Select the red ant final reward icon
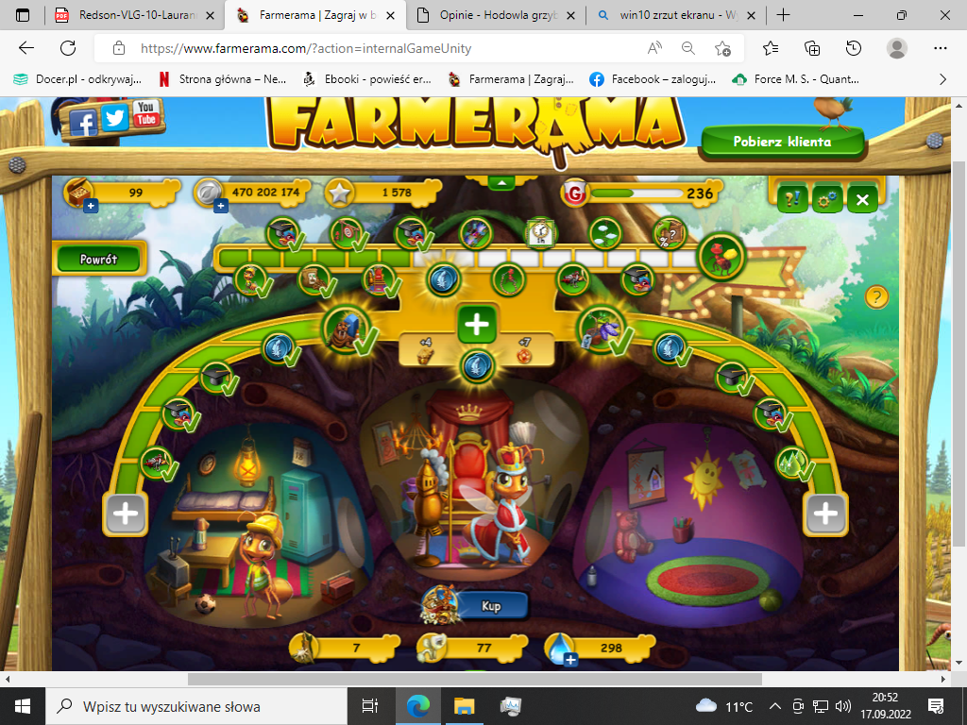The image size is (967, 725). (721, 255)
